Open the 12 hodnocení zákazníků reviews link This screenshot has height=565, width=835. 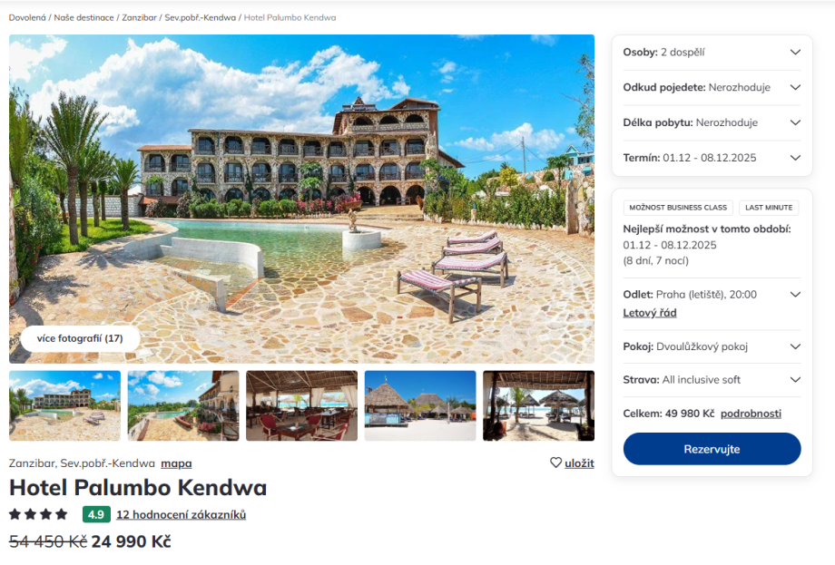181,514
